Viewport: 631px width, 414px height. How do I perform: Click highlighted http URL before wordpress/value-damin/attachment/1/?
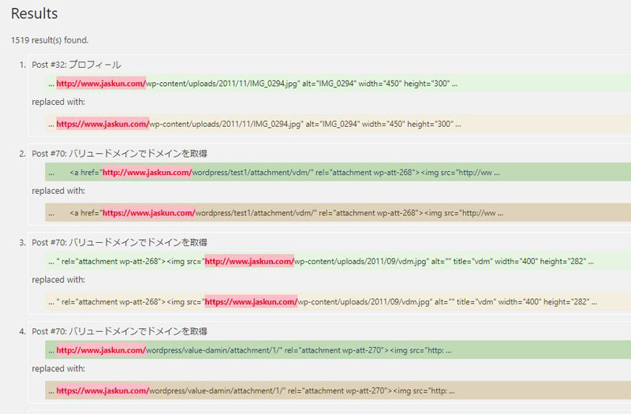tap(101, 350)
